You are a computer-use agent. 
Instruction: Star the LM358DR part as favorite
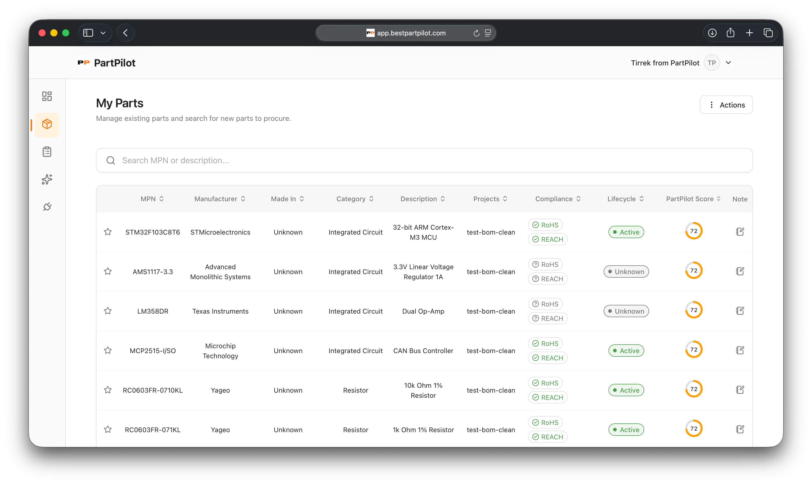coord(108,311)
